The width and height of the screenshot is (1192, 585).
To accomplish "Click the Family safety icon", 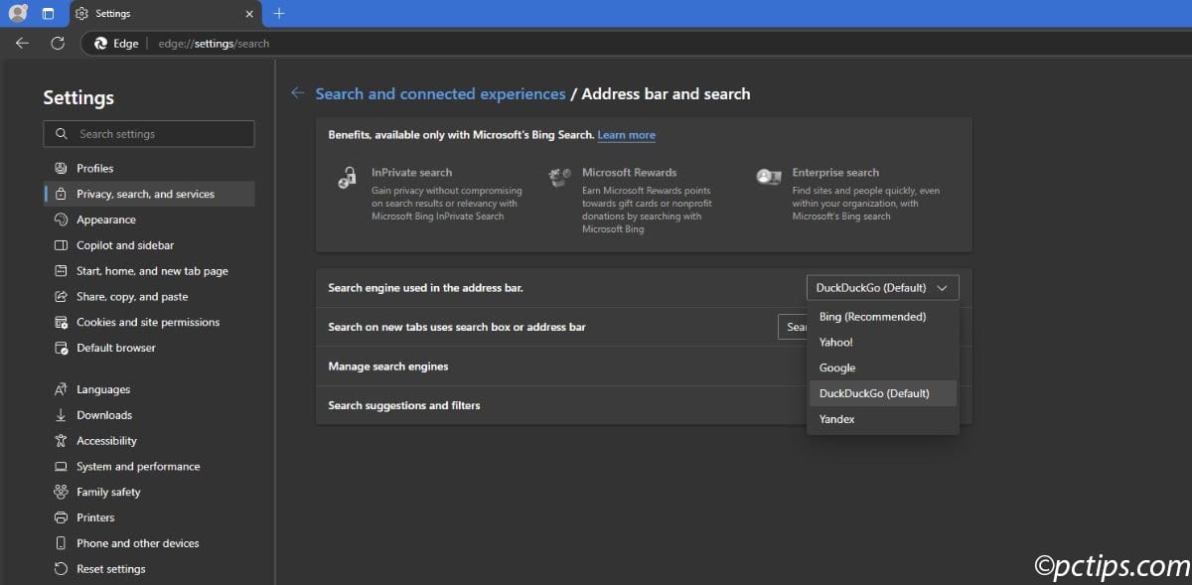I will 61,492.
